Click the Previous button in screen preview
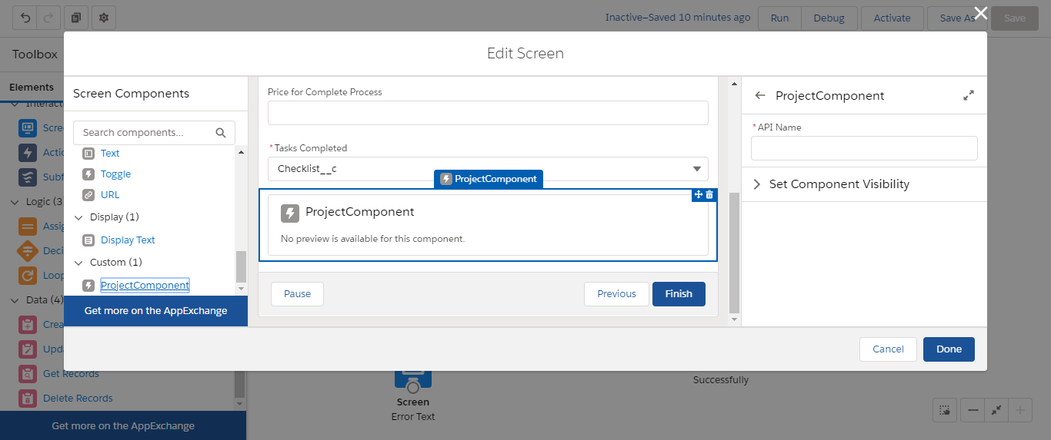 616,294
